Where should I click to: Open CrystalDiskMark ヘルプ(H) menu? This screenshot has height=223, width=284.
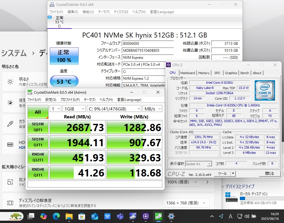tap(106, 100)
